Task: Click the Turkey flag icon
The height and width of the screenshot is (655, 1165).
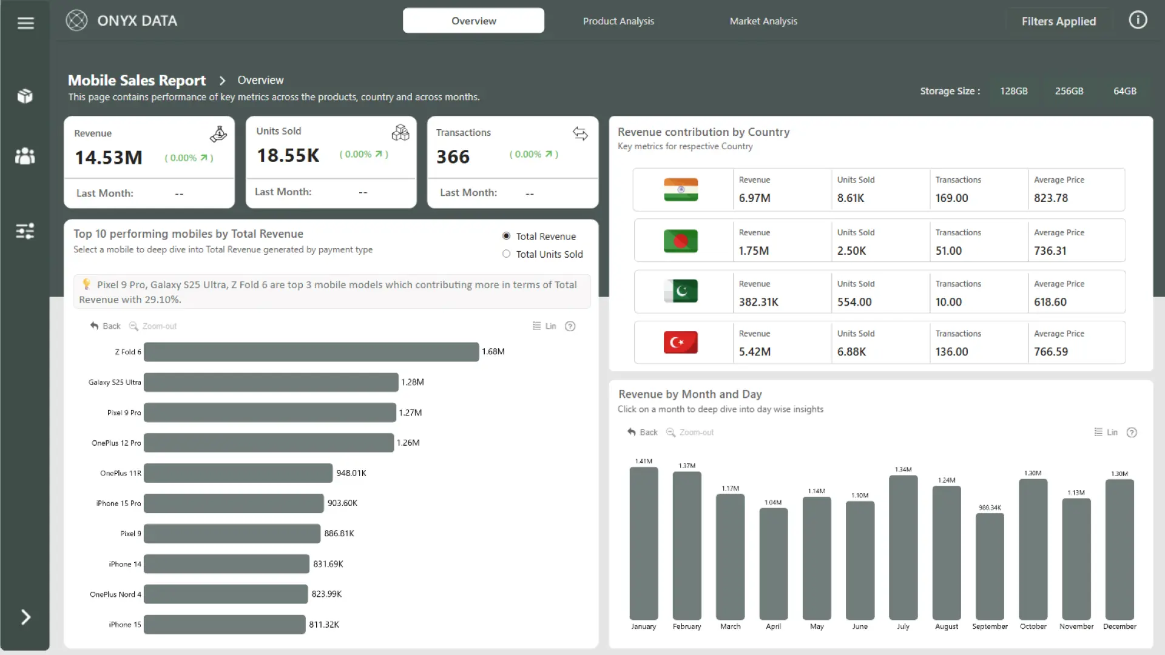Action: pyautogui.click(x=681, y=343)
